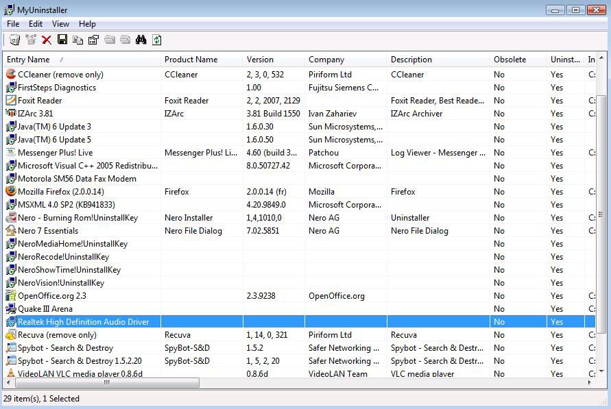Click the Recuva entry icon

(11, 335)
